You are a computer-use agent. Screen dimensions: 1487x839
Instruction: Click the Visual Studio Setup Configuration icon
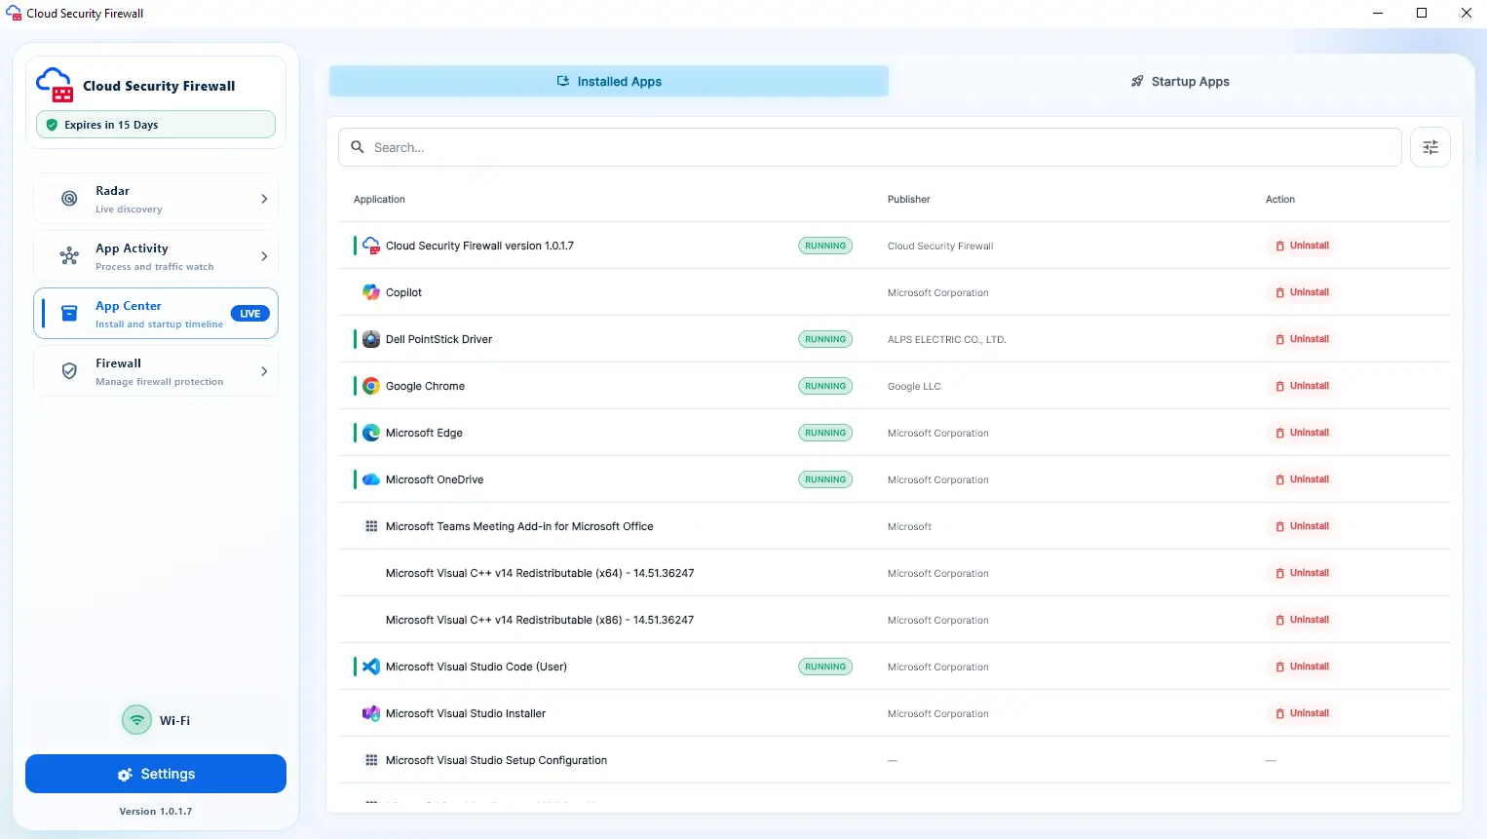[371, 760]
